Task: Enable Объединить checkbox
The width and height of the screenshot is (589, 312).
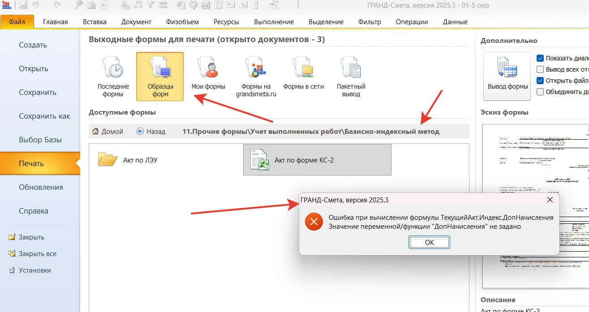Action: (x=540, y=92)
